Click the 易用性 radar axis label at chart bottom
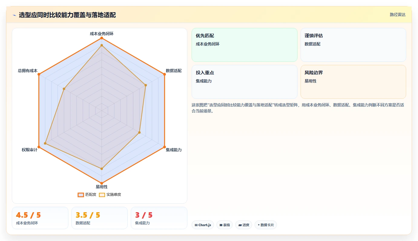418x241 pixels. coord(102,187)
